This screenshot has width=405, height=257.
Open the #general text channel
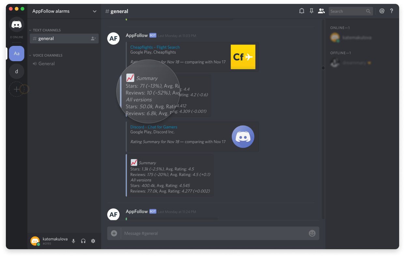point(64,38)
